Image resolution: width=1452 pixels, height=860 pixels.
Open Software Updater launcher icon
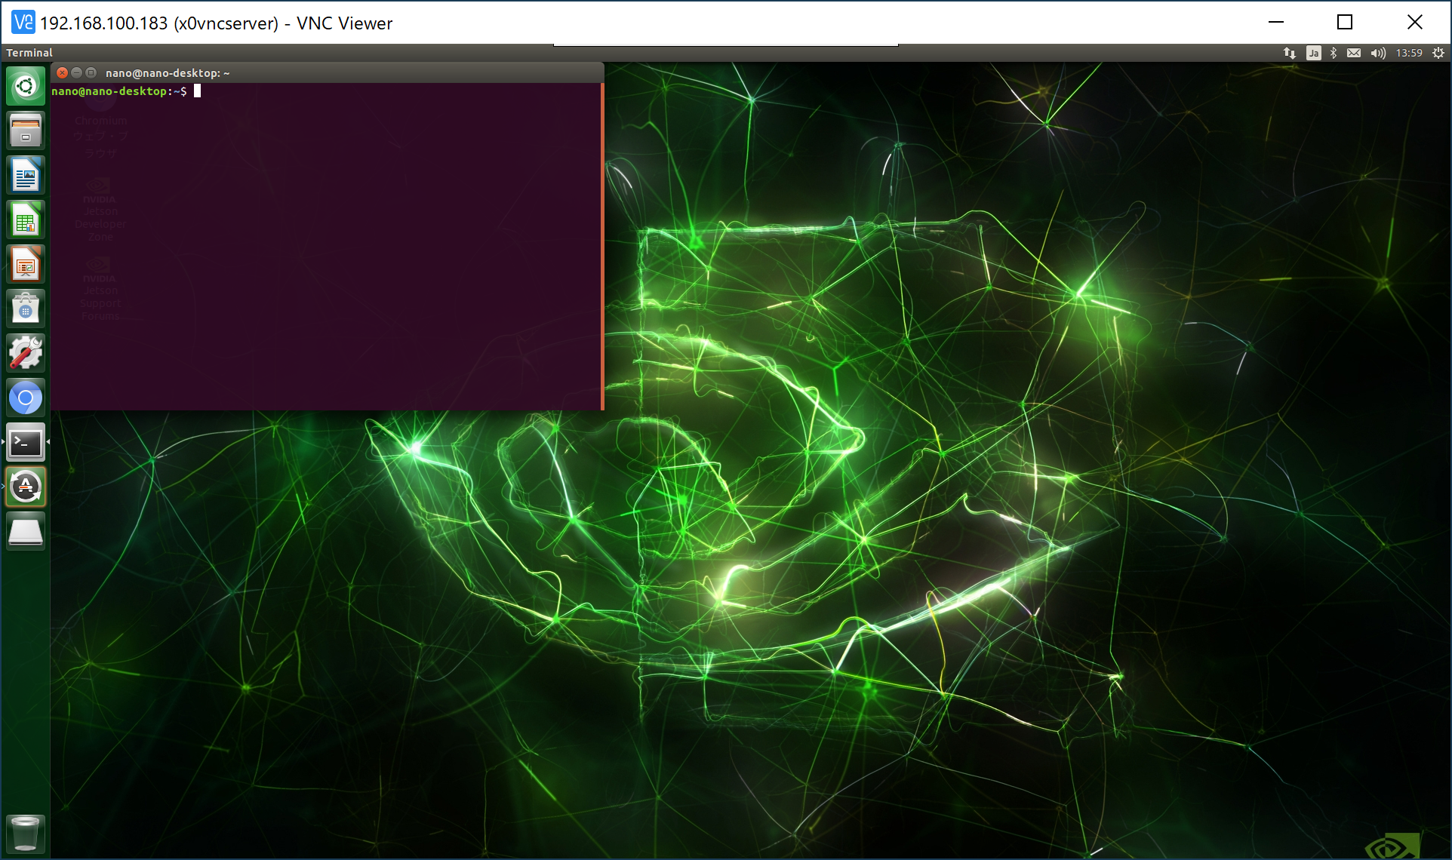(x=26, y=487)
